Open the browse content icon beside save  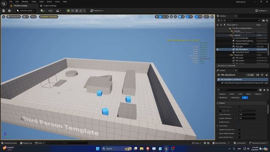tap(10, 11)
